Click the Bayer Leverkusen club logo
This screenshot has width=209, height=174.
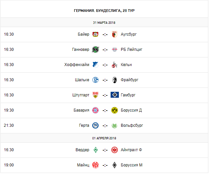(95, 34)
